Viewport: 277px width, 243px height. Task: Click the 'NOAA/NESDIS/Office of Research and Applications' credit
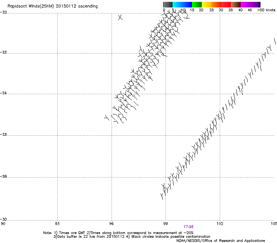(x=220, y=241)
